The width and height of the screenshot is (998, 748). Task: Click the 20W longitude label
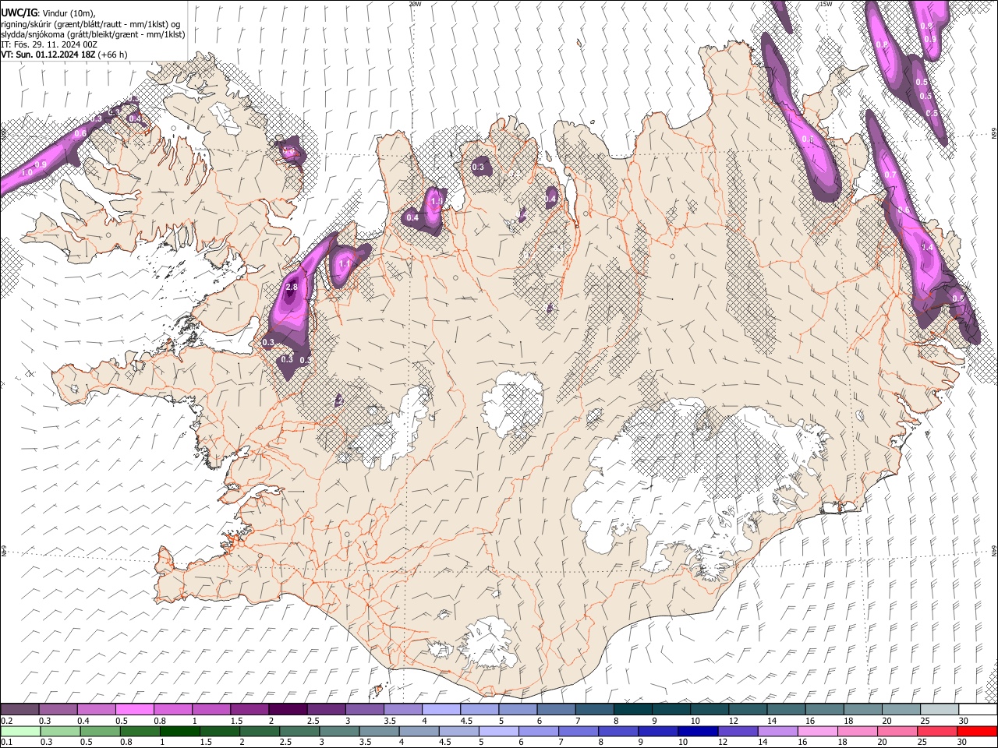pyautogui.click(x=415, y=4)
